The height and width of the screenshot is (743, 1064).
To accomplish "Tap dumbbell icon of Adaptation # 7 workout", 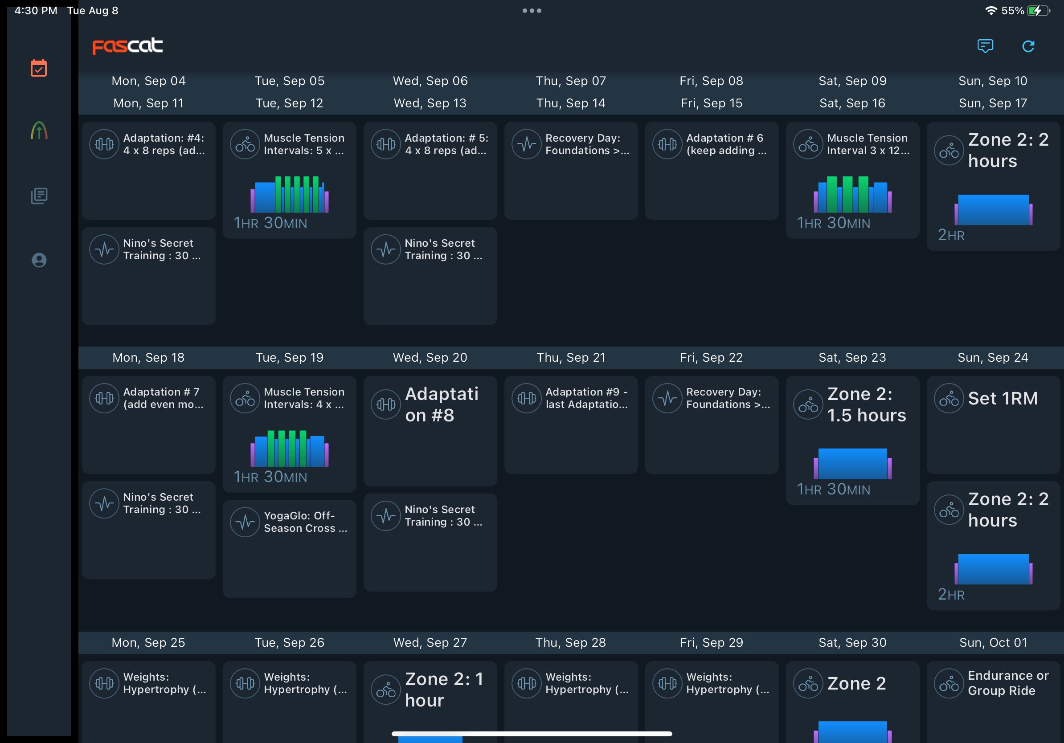I will pos(104,398).
